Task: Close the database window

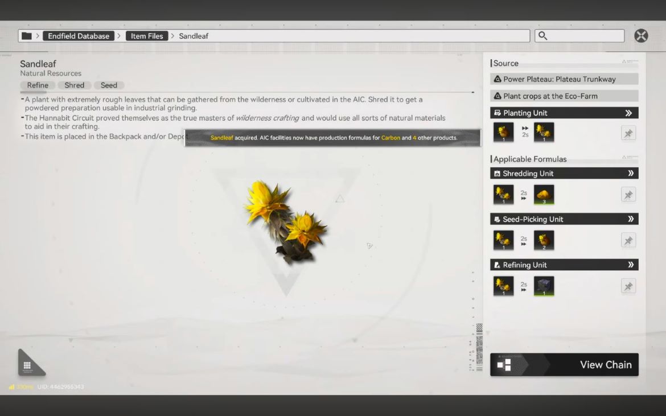Action: click(641, 36)
